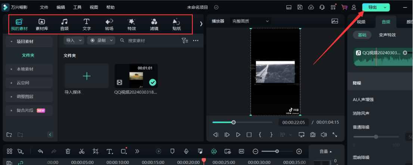The height and width of the screenshot is (165, 413).
Task: Open the 视图 menu
Action: coord(94,7)
